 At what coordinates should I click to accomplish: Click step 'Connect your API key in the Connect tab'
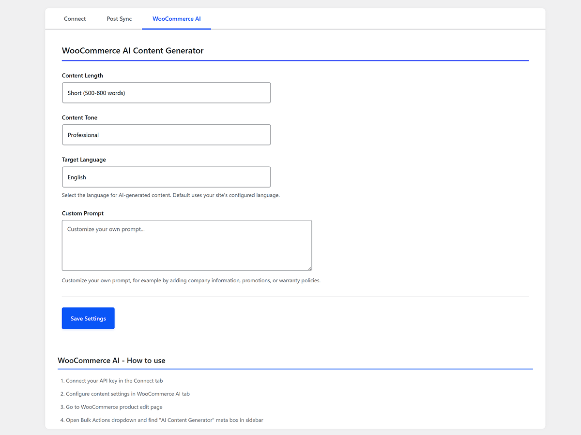[114, 381]
